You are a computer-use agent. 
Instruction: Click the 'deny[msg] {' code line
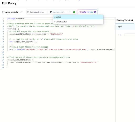[13, 29]
